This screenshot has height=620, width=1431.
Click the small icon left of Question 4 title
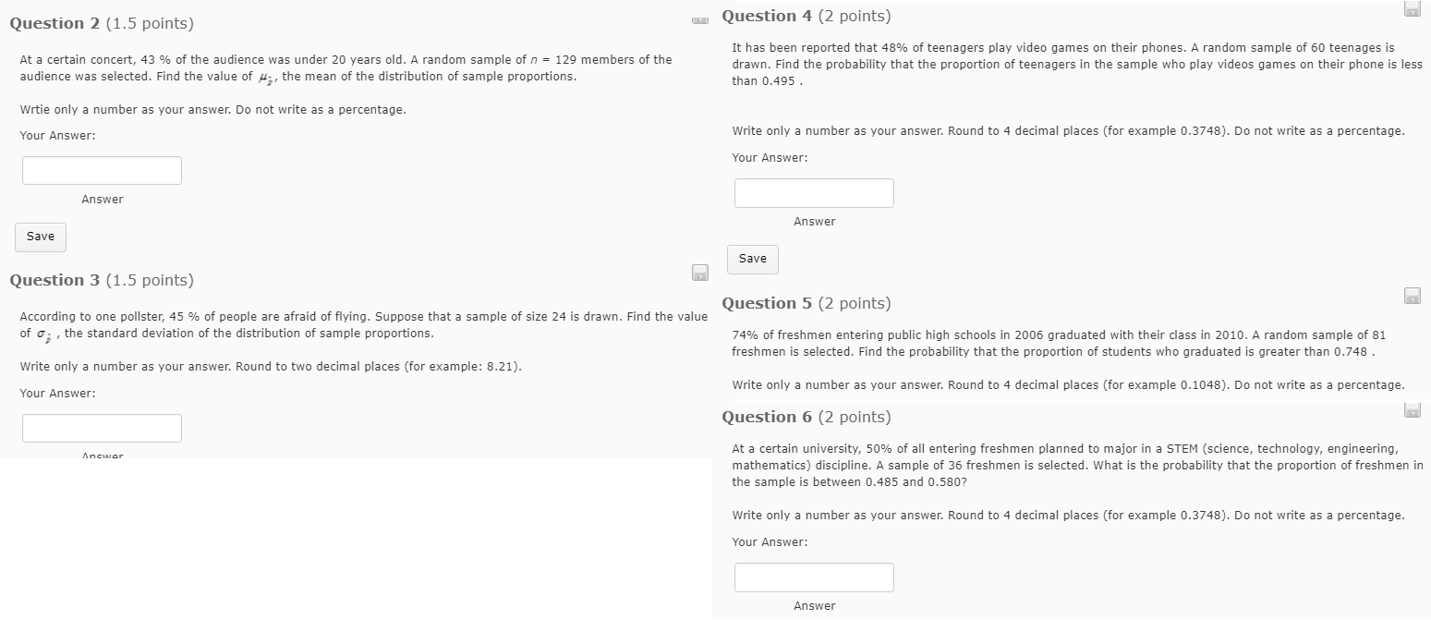[700, 18]
